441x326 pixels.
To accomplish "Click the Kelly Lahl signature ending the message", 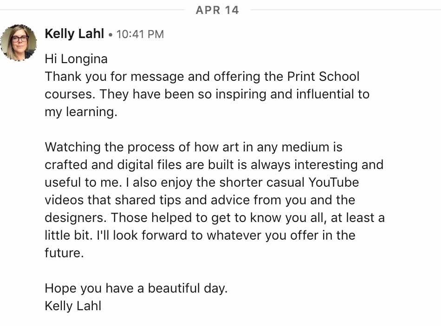I will point(73,306).
